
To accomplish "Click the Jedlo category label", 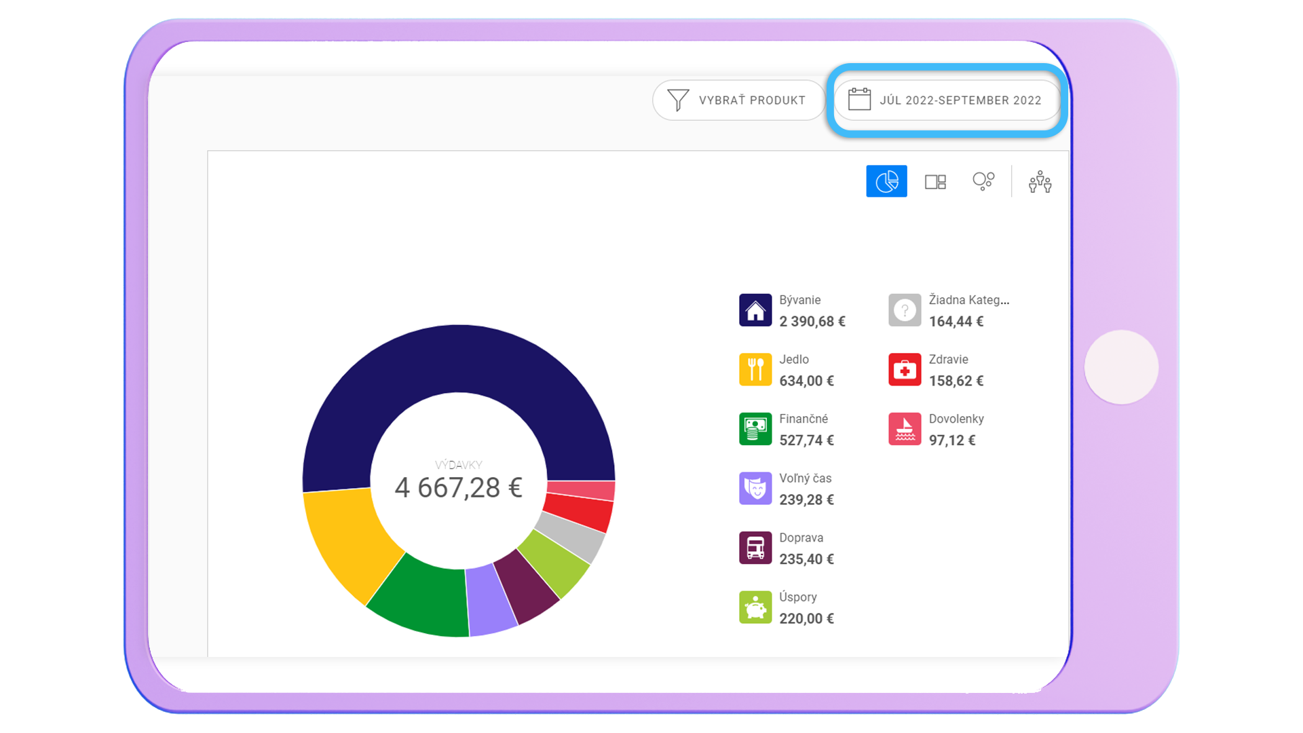I will (794, 359).
